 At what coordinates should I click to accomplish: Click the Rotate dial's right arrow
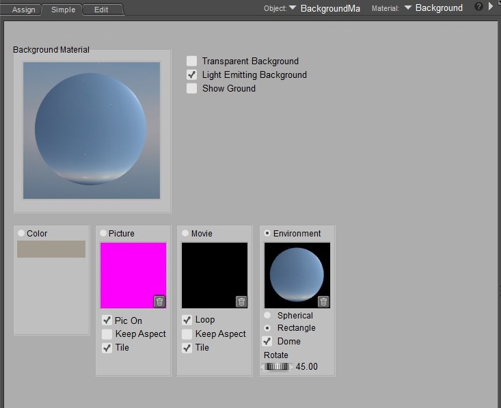(292, 367)
